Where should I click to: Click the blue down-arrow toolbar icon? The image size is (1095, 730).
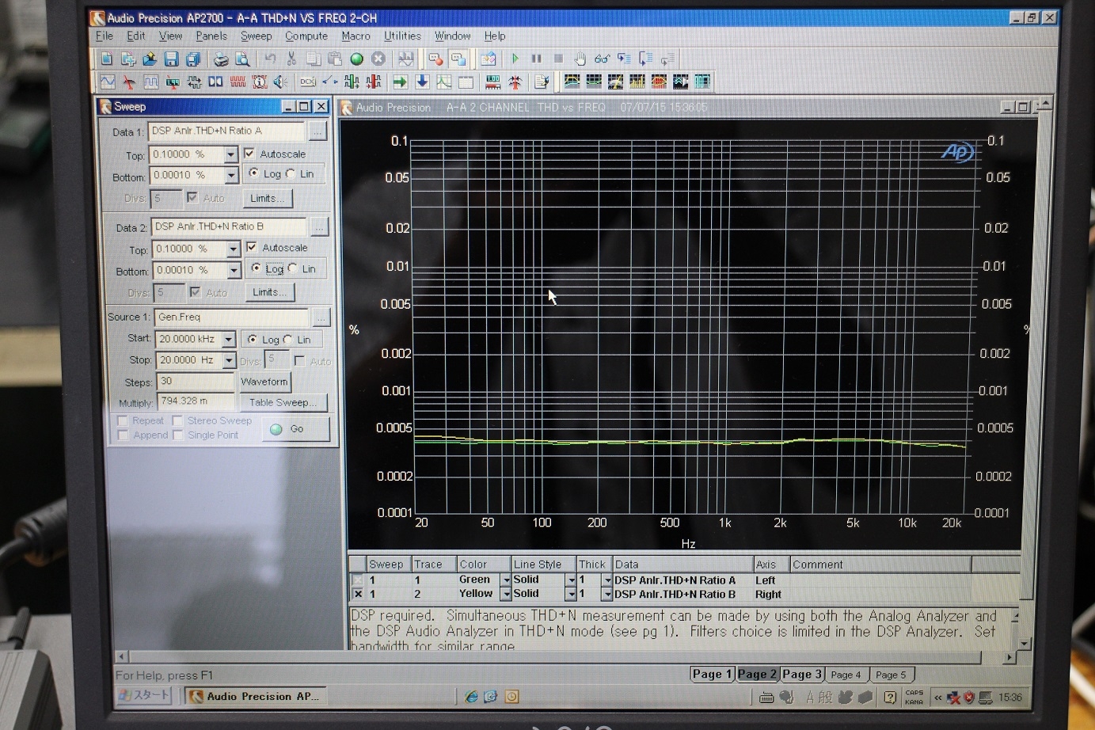422,82
